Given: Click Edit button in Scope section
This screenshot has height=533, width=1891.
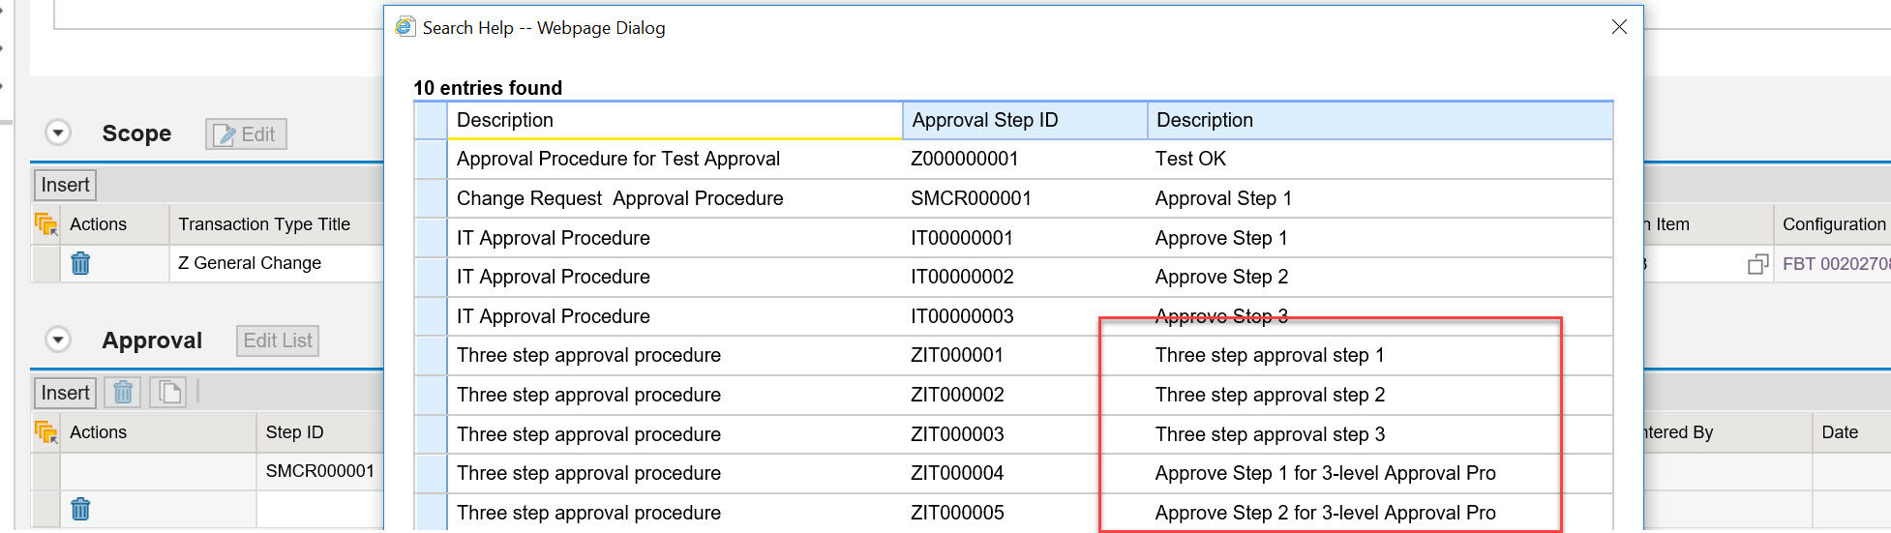Looking at the screenshot, I should point(246,134).
